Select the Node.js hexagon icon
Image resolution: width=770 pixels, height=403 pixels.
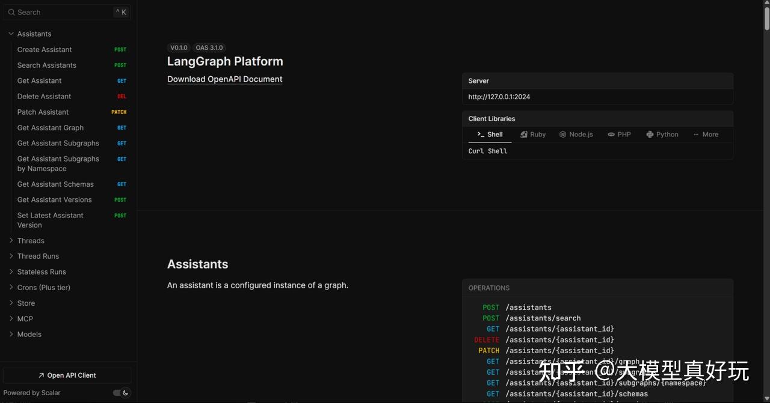coord(562,135)
